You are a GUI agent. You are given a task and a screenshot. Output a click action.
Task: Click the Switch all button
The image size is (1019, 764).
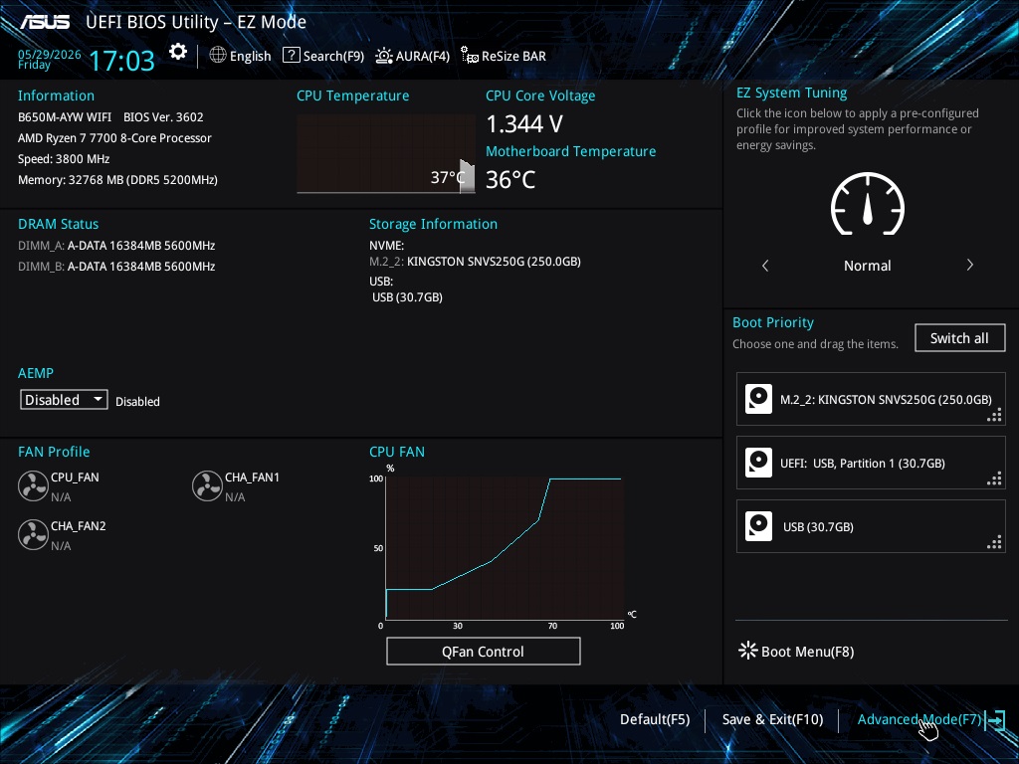[x=960, y=338]
